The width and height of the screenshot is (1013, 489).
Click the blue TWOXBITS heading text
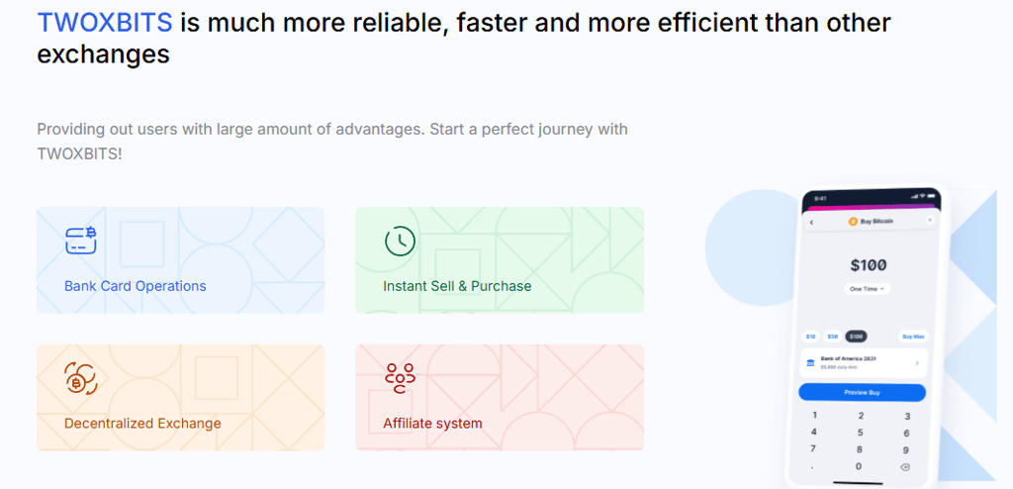[x=104, y=23]
